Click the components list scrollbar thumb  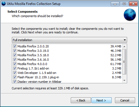(124, 62)
